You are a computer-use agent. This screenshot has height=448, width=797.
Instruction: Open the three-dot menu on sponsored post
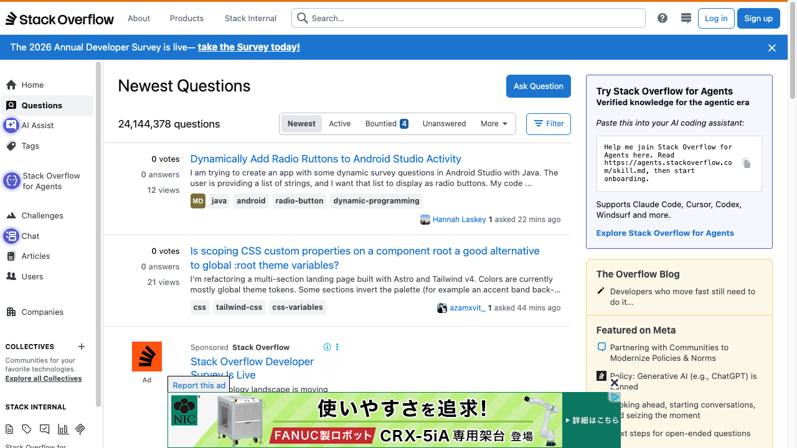tap(337, 347)
